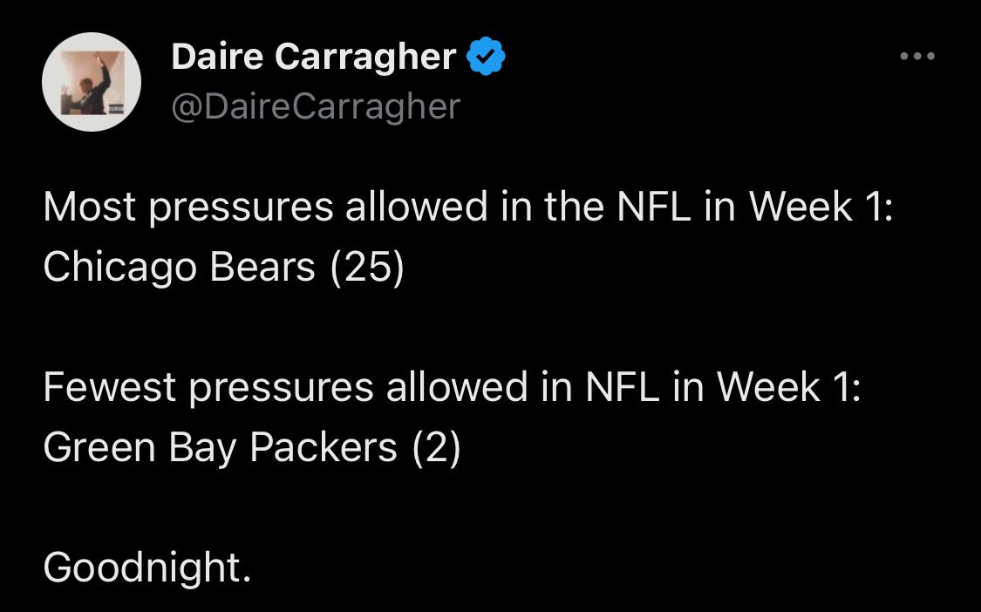The height and width of the screenshot is (612, 981).
Task: Open the three-dot more options menu
Action: 916,57
